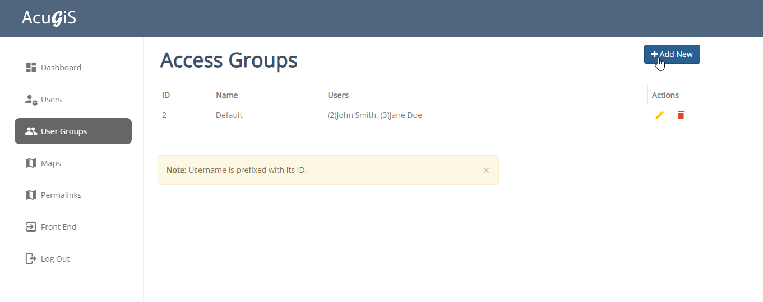Click the John Smith, Jane Doe users cell
The width and height of the screenshot is (763, 302).
[374, 115]
